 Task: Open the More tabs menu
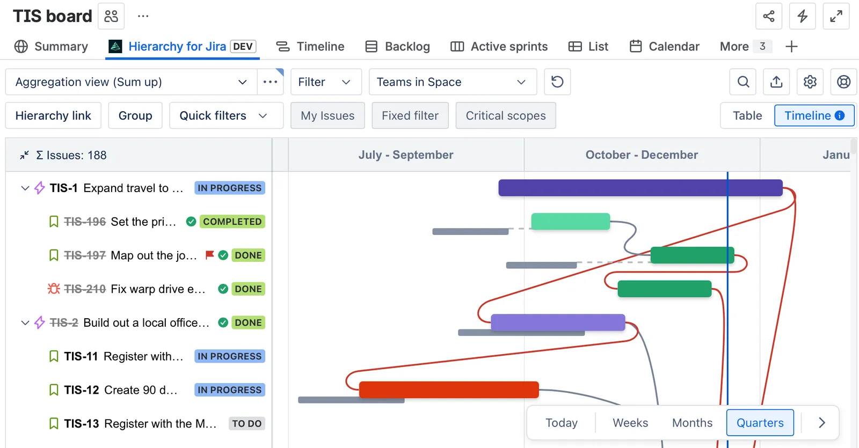click(746, 47)
